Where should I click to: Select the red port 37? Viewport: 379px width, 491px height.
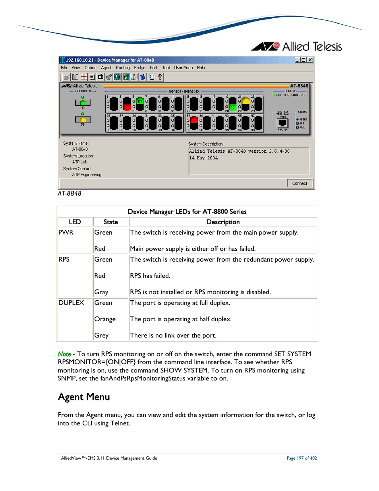coord(194,119)
